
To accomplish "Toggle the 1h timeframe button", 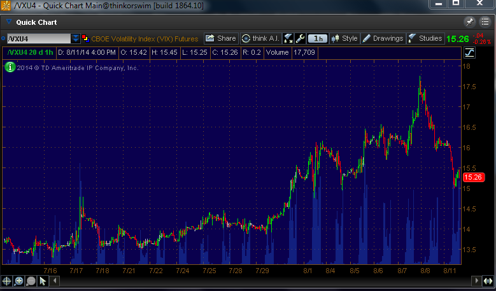I will (x=318, y=38).
